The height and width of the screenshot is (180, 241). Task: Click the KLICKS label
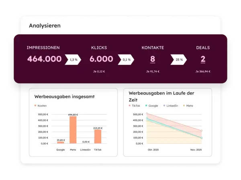(99, 48)
